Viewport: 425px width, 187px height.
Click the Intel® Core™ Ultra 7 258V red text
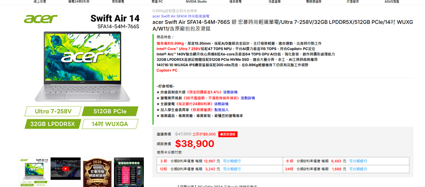point(179,49)
